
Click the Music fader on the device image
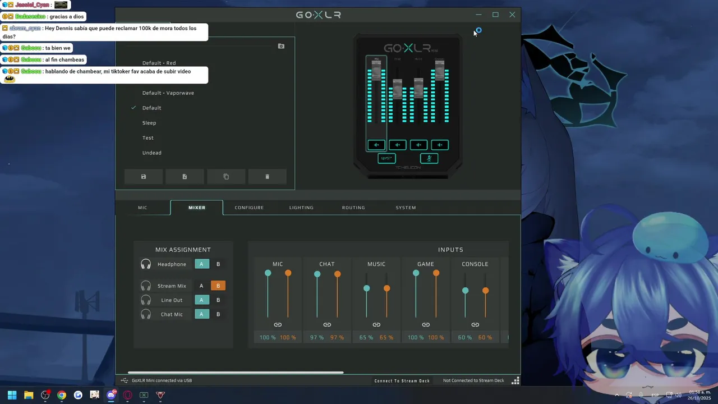[x=418, y=89]
